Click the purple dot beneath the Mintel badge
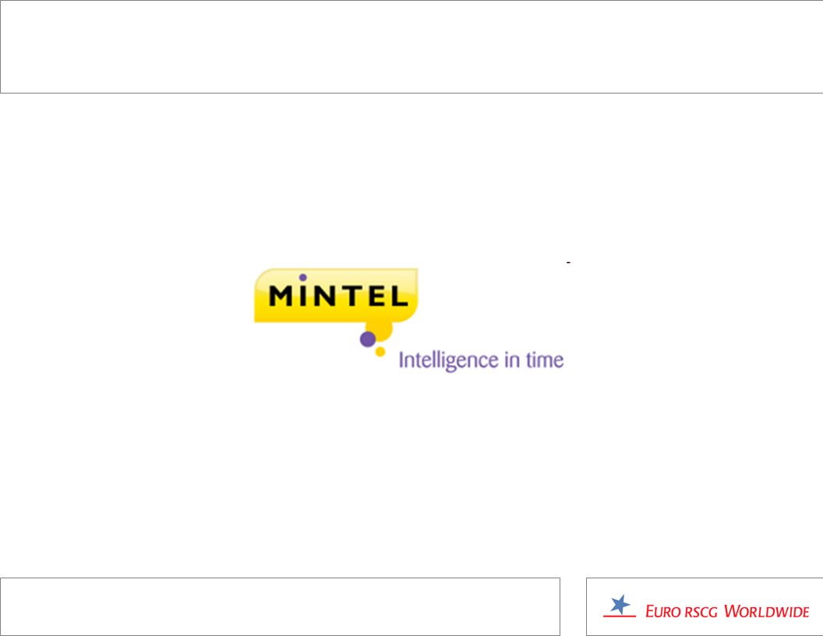This screenshot has width=823, height=636. pyautogui.click(x=367, y=339)
